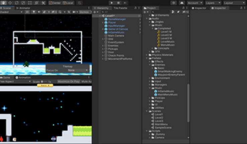Open the Gizmos dropdown in Scene
Screen dimensions: 247x144
point(85,12)
